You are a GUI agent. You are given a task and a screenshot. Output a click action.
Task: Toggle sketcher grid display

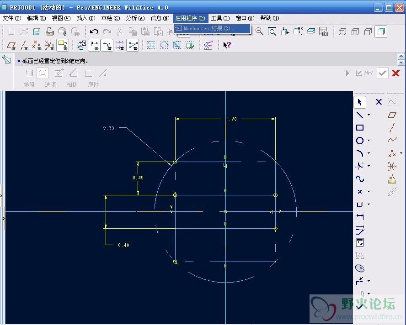tap(120, 45)
